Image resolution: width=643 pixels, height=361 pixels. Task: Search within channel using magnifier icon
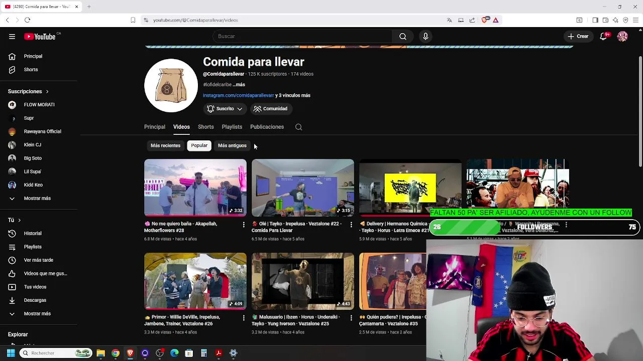[298, 127]
